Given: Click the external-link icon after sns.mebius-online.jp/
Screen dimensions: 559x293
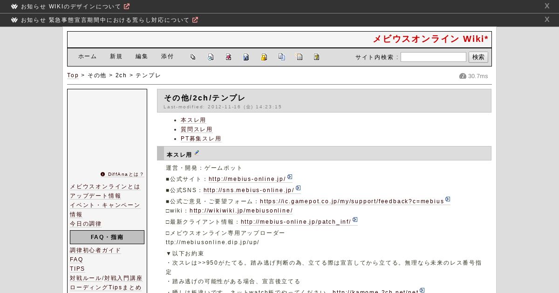Looking at the screenshot, I should pyautogui.click(x=298, y=188).
